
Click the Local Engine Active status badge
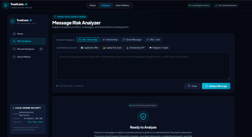pos(199,5)
